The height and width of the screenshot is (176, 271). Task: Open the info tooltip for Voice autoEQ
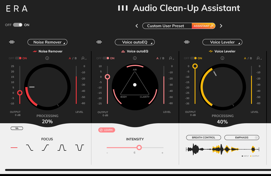(x=135, y=58)
